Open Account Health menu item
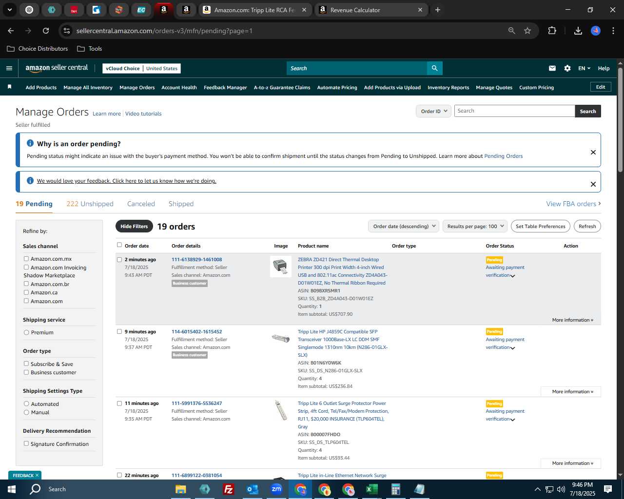The width and height of the screenshot is (624, 499). (179, 88)
